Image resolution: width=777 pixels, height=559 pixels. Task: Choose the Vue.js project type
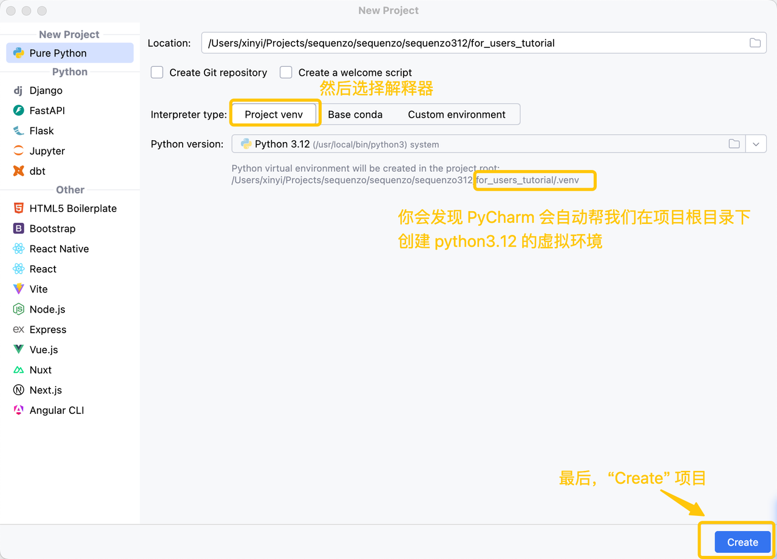pos(45,350)
